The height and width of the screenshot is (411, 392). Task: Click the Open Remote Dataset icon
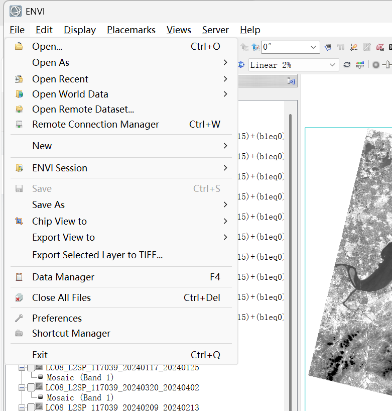click(x=19, y=109)
